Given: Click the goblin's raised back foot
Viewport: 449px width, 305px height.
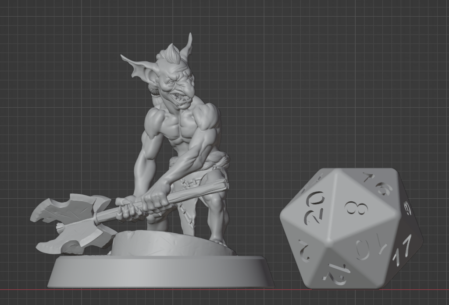Looking at the screenshot, I should tap(218, 240).
